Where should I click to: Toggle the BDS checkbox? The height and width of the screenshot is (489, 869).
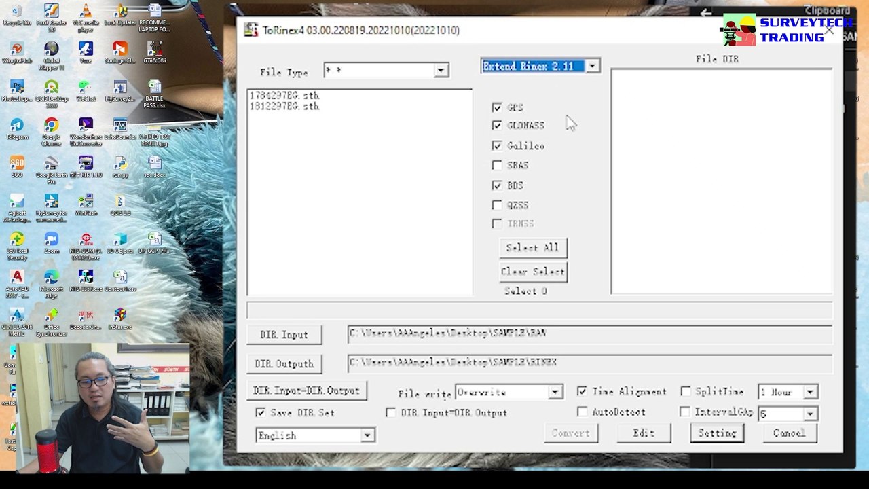point(497,185)
